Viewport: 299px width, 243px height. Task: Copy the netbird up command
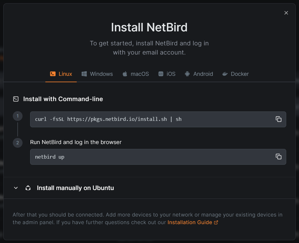pos(278,157)
